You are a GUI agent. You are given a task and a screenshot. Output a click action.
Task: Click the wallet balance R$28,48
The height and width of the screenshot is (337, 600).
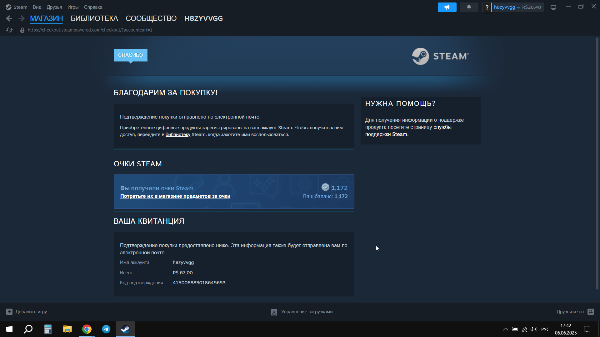[532, 7]
